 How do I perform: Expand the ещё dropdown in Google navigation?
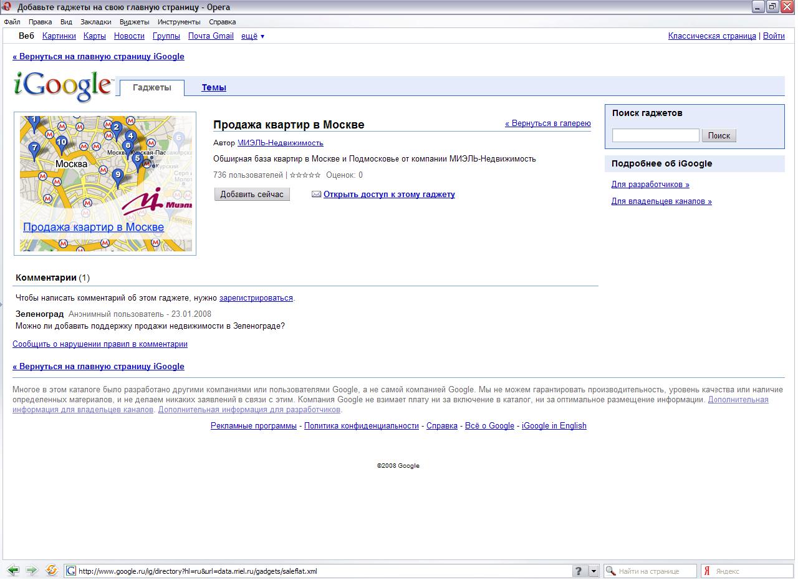(252, 36)
